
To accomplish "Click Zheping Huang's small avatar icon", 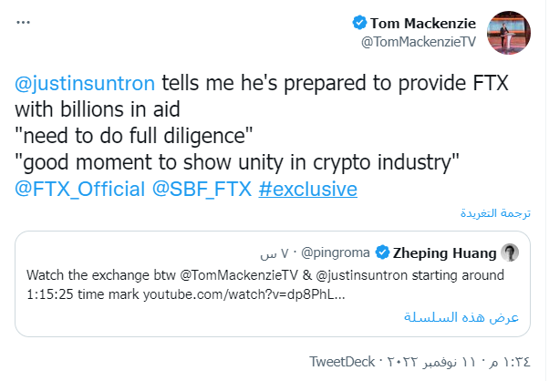I will pos(512,252).
